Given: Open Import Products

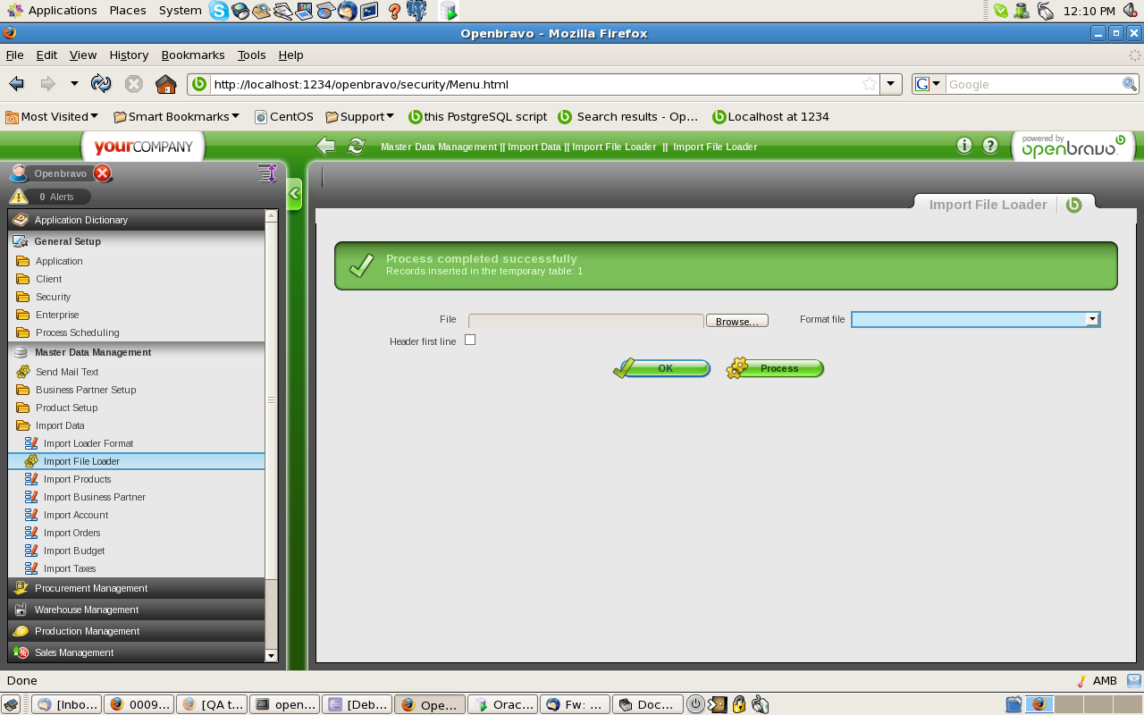Looking at the screenshot, I should click(x=77, y=479).
